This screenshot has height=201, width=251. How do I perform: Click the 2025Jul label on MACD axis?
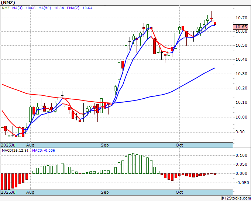tap(9, 192)
